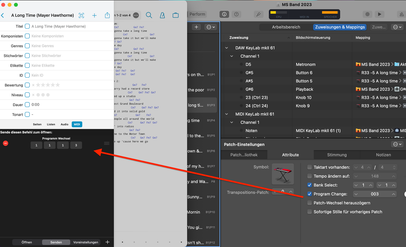Screen dimensions: 406x247
Task: Toggle the MainStage metronome icon at toolbar right
Action: [401, 14]
